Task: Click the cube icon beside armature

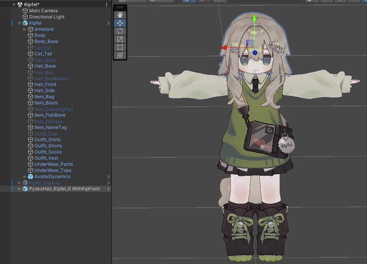Action: tap(30, 29)
